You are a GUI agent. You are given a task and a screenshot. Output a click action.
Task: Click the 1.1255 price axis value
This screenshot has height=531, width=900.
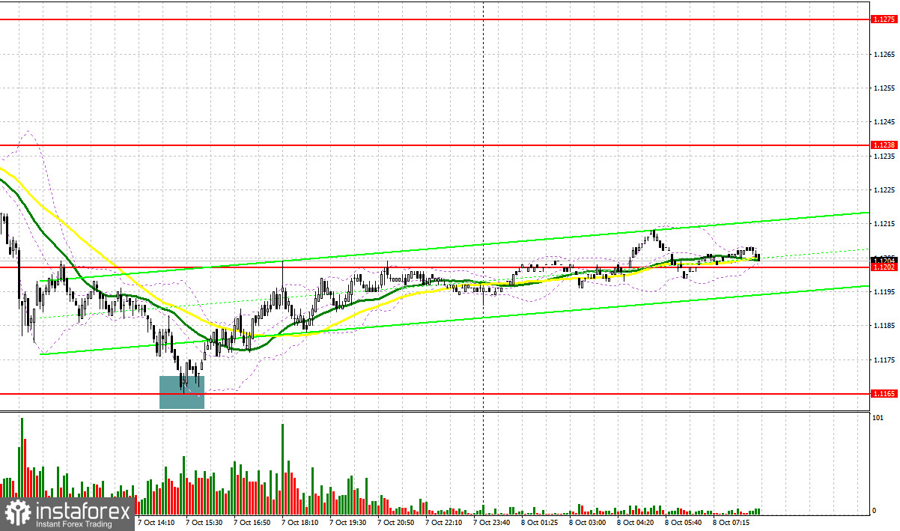coord(883,88)
